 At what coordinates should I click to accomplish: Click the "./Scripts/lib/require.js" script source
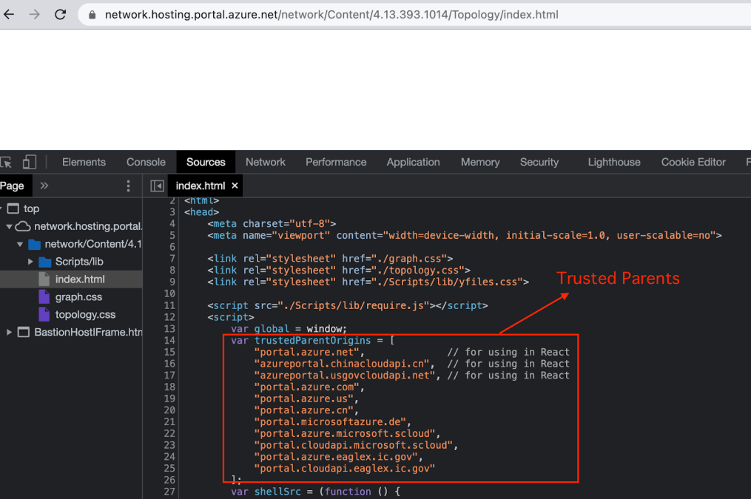pyautogui.click(x=354, y=305)
